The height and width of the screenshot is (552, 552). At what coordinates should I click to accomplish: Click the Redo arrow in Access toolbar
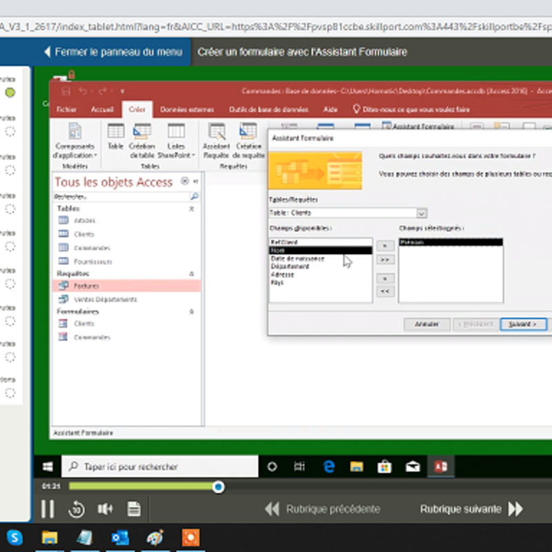click(x=103, y=91)
